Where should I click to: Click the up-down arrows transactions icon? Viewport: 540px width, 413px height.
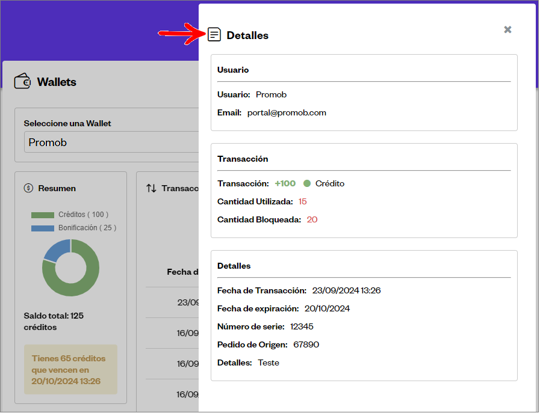coord(151,188)
